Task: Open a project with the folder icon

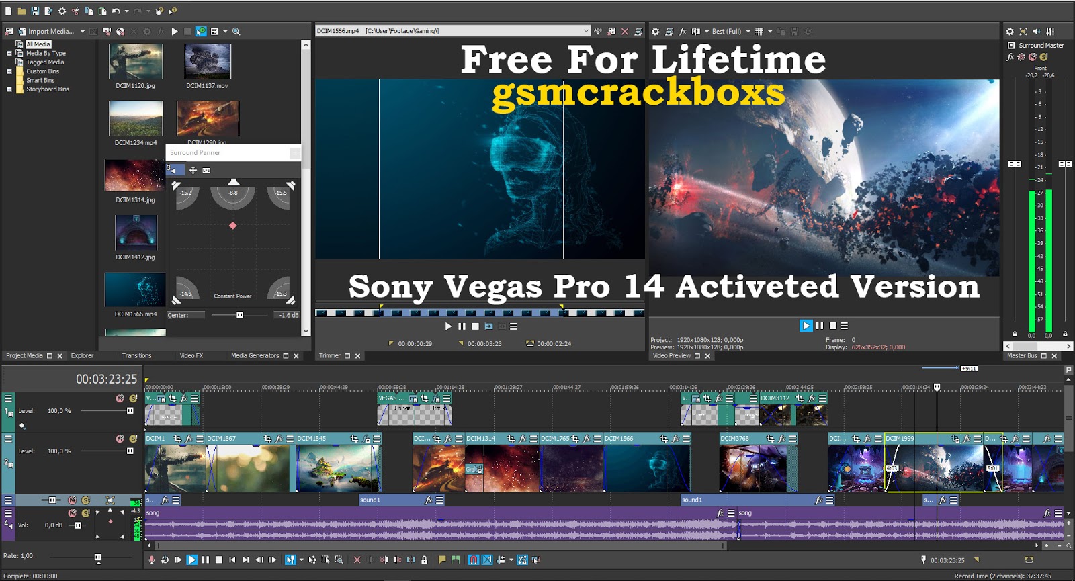Action: pyautogui.click(x=21, y=11)
